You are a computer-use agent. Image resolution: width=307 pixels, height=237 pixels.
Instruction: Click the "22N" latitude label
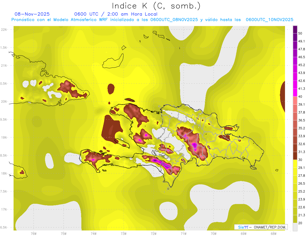[4, 30]
